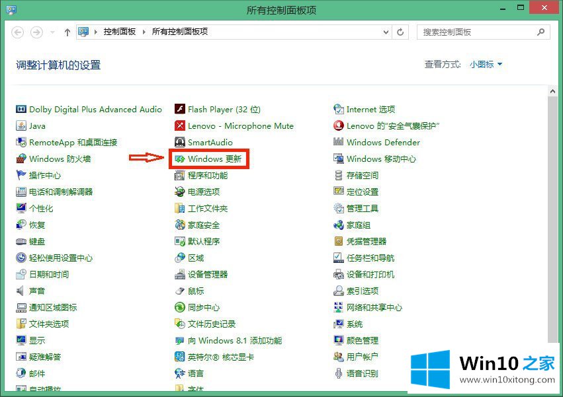Click the Lenovo Microphone Mute icon
Viewport: 563px width, 397px height.
coord(179,126)
